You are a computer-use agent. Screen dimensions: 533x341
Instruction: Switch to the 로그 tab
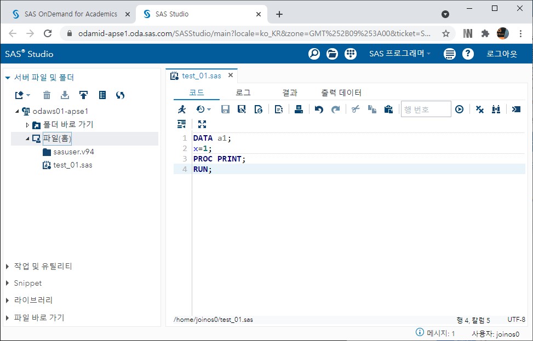tap(243, 93)
